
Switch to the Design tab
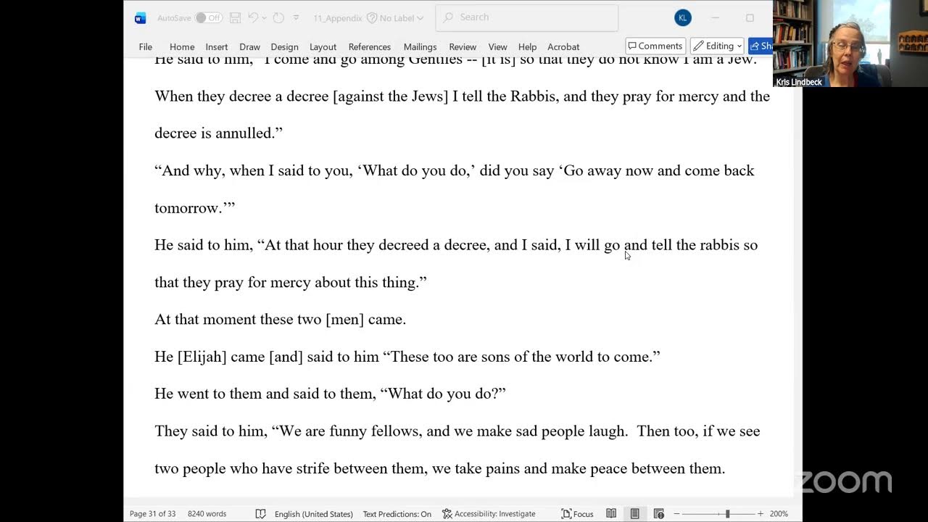coord(285,46)
